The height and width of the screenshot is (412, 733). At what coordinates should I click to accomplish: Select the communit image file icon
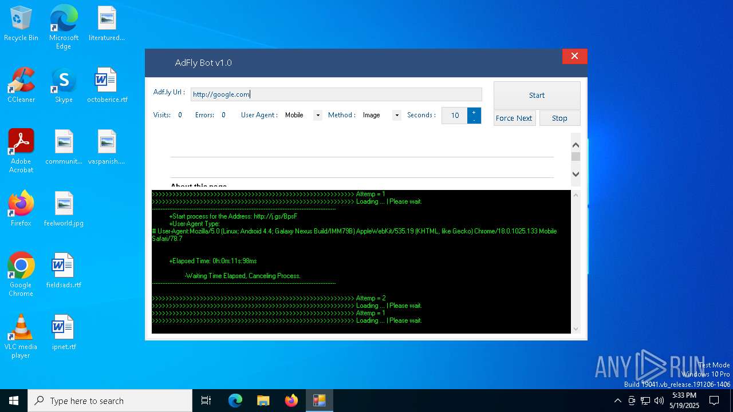click(x=64, y=147)
